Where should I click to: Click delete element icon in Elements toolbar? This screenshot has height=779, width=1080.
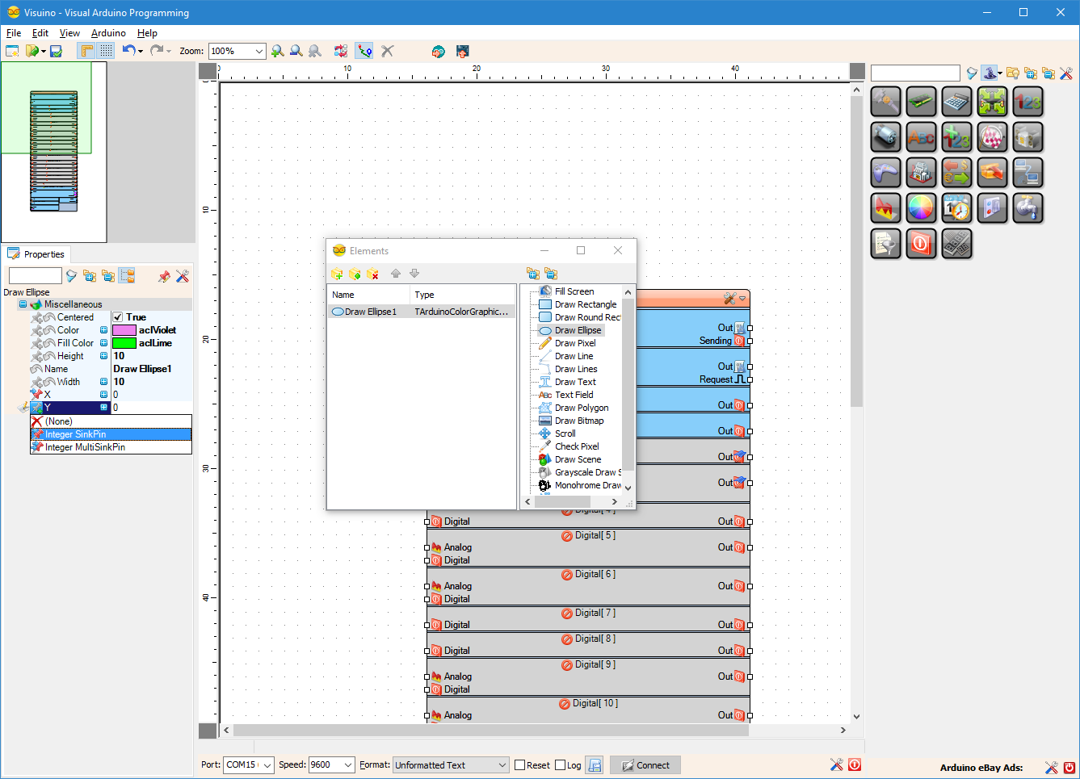(372, 274)
